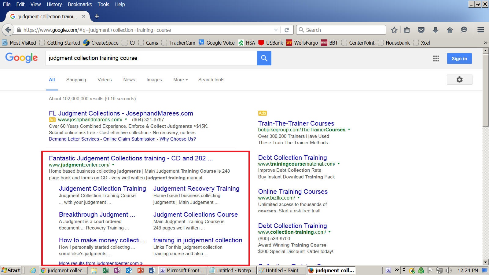Open Judgment Collections Course link
This screenshot has height=275, width=489.
point(195,215)
